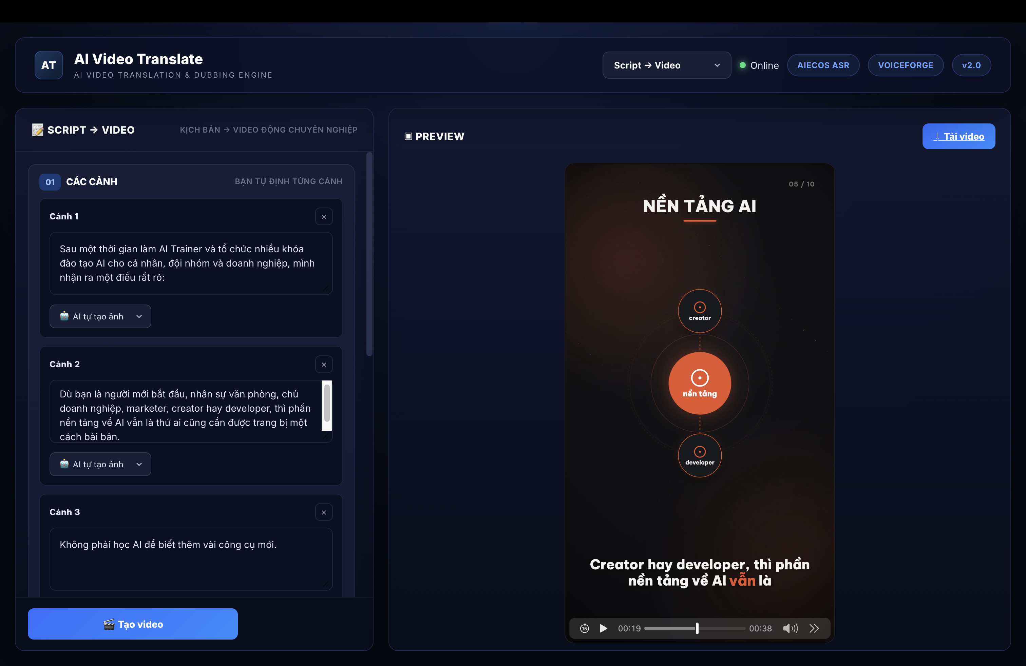Download with the Tải video button
1026x666 pixels.
(x=959, y=136)
